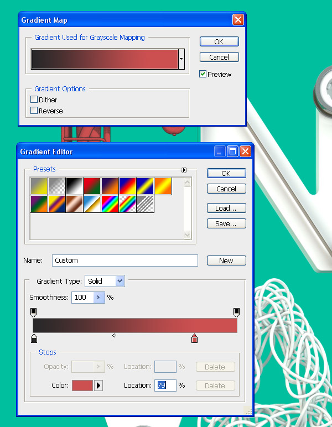This screenshot has width=332, height=427.
Task: Click the gradient Name field
Action: [125, 261]
